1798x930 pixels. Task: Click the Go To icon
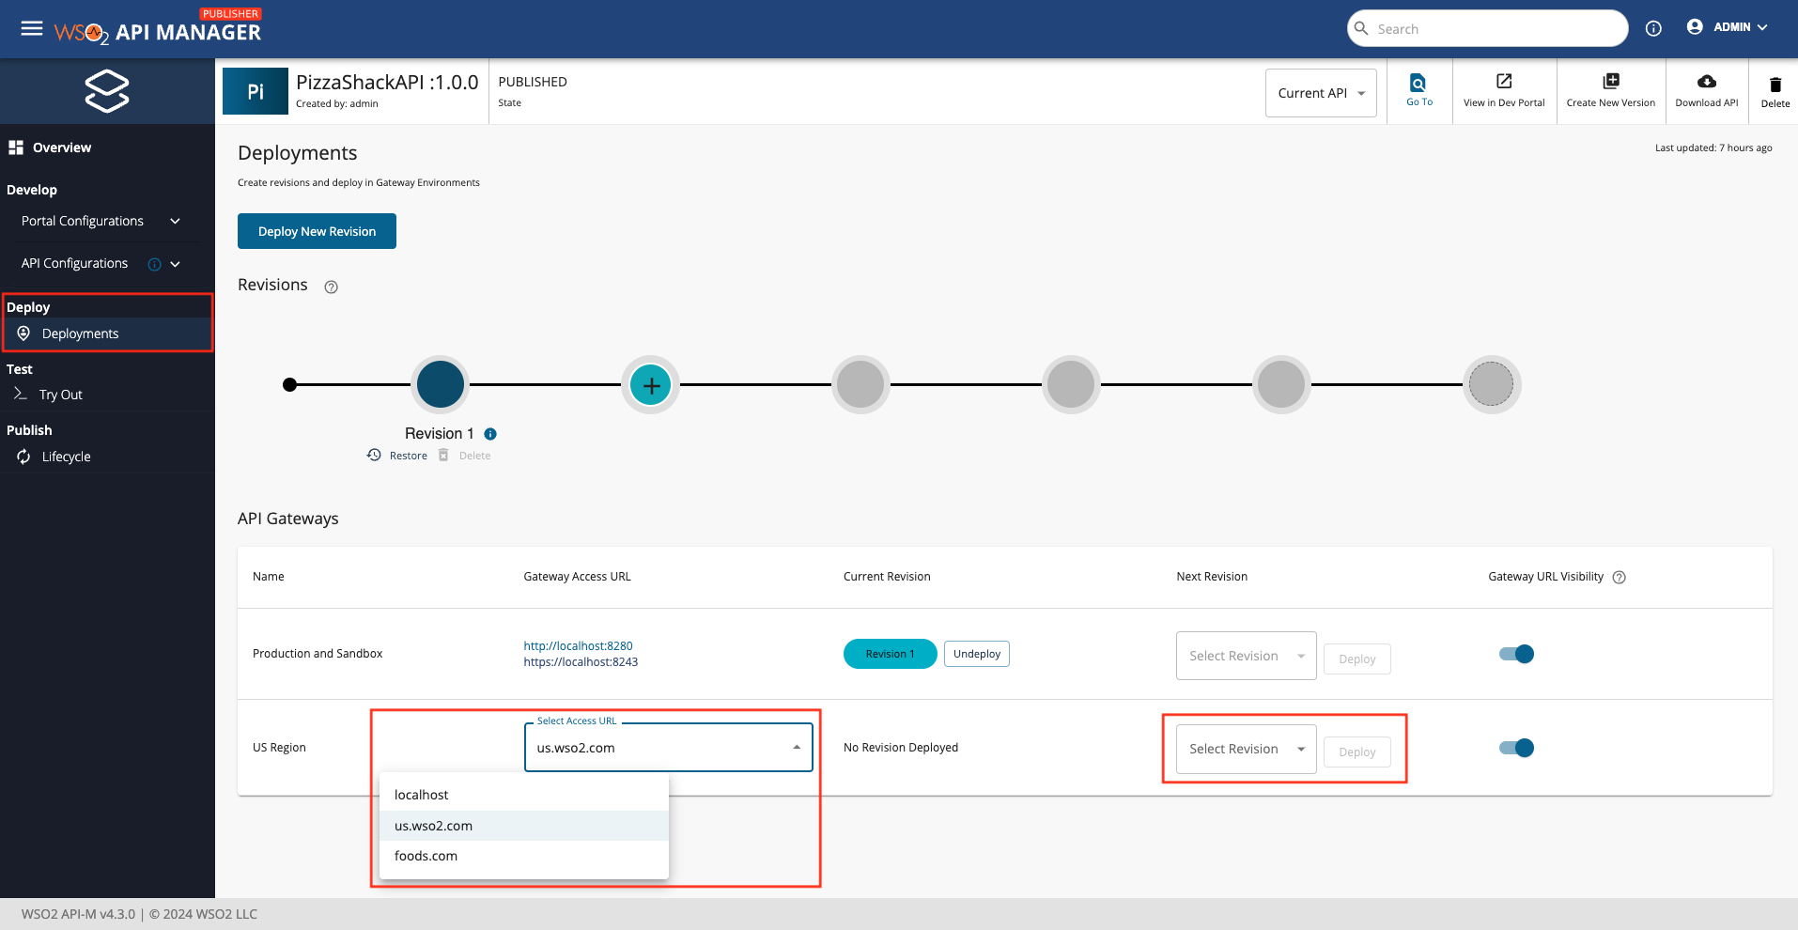1418,90
